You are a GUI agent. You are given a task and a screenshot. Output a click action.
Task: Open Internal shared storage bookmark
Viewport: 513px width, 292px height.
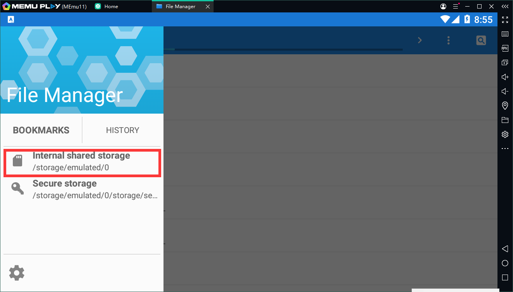click(x=81, y=162)
